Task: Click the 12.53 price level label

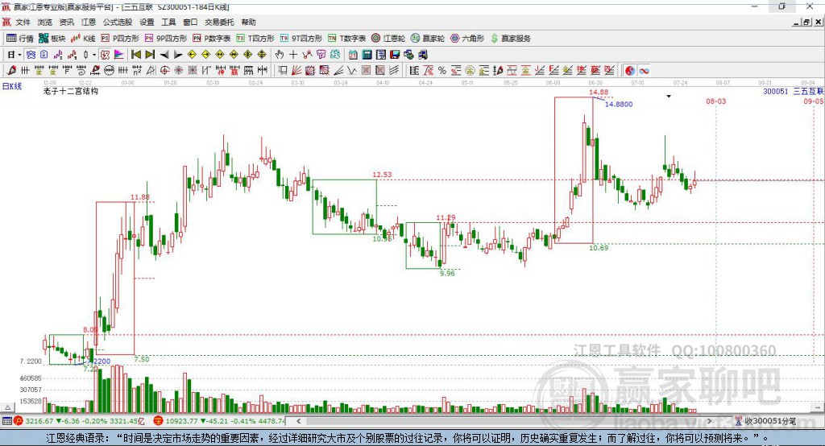Action: coord(382,175)
